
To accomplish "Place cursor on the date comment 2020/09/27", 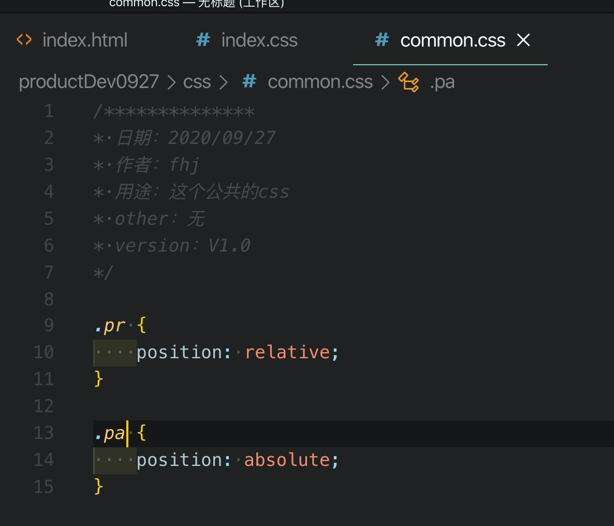I will [x=222, y=138].
